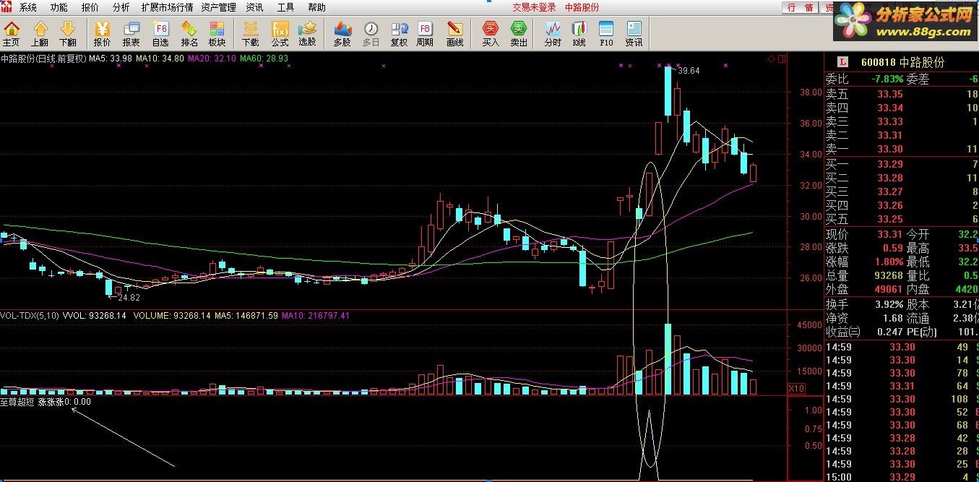Switch to 行情 tab at top right
The image size is (979, 482).
click(800, 7)
